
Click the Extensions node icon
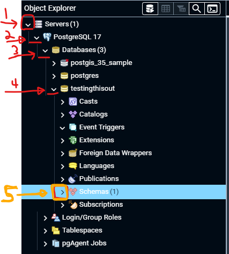click(73, 140)
